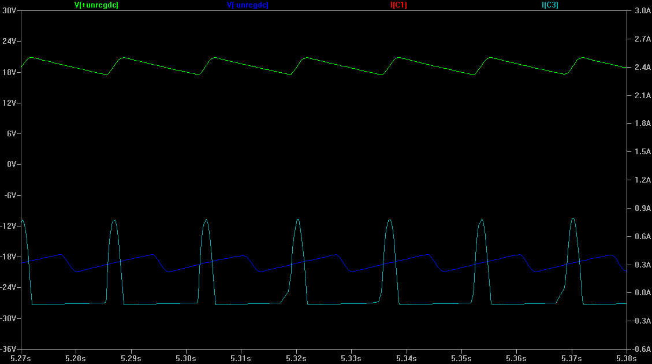Click the -30V left axis label
Screen dimensions: 652x364
click(x=8, y=318)
